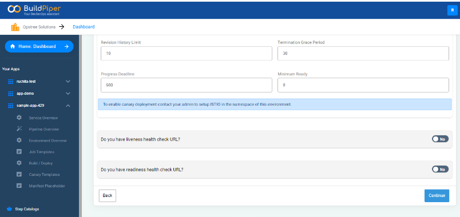Open Build / Deploy in the sidebar

tap(41, 163)
